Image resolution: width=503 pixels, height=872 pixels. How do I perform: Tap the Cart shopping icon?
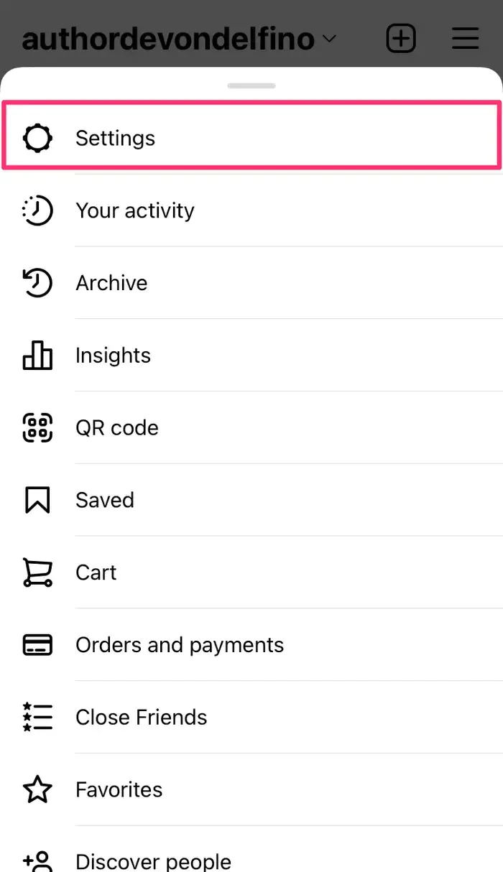pyautogui.click(x=37, y=572)
